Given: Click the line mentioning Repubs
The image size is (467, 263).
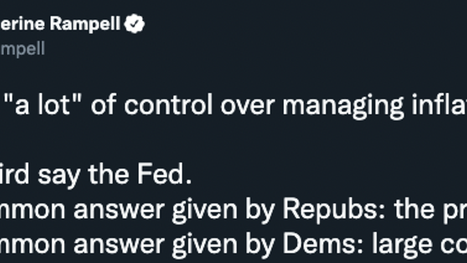Looking at the screenshot, I should tap(233, 210).
